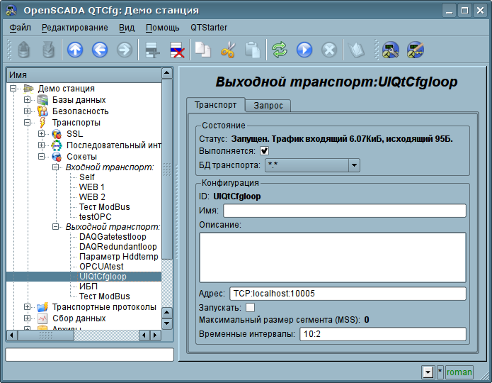Screen dimensions: 492x383
Task: Expand the Сбор данных node
Action: pyautogui.click(x=28, y=318)
